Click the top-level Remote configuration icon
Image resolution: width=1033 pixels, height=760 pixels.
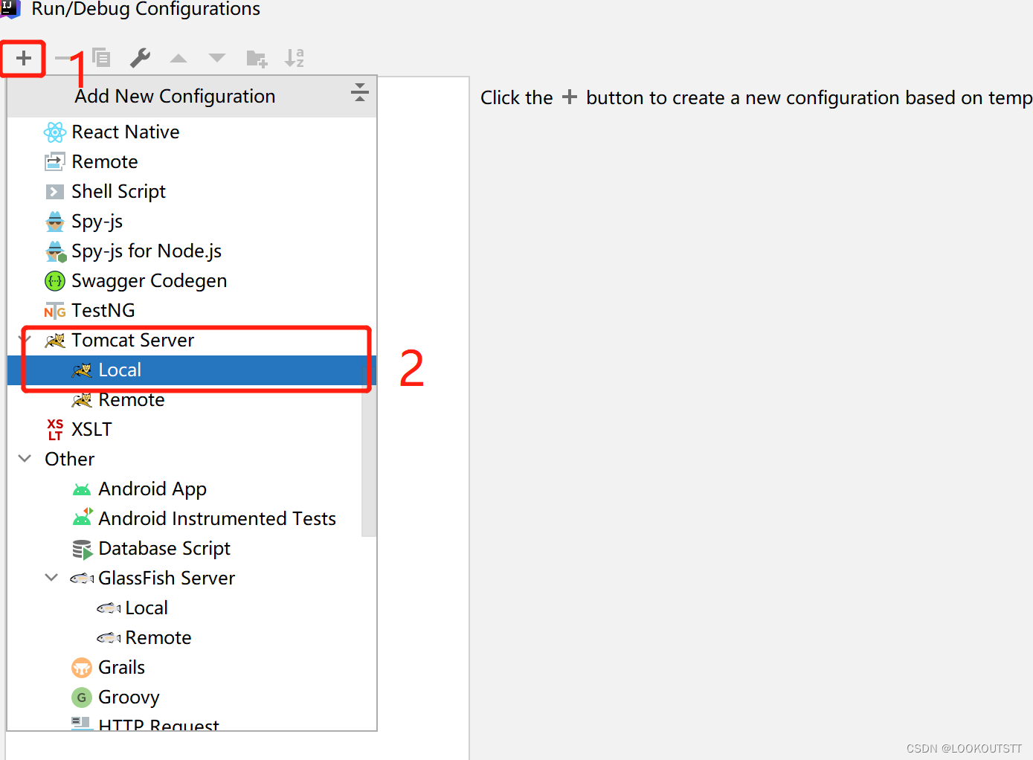click(x=55, y=161)
